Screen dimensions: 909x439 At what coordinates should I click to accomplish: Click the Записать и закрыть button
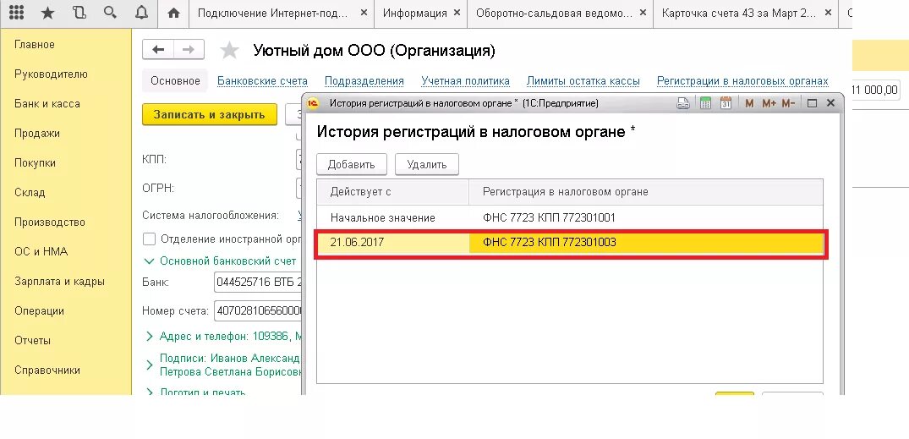coord(209,114)
